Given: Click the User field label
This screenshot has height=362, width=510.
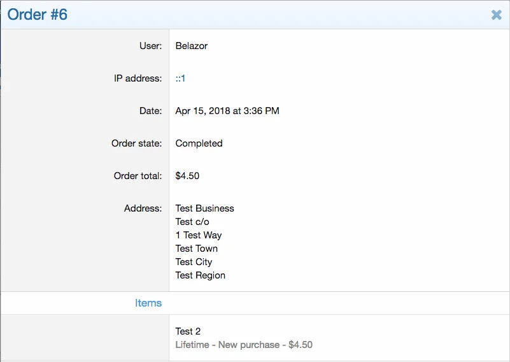Looking at the screenshot, I should (151, 46).
